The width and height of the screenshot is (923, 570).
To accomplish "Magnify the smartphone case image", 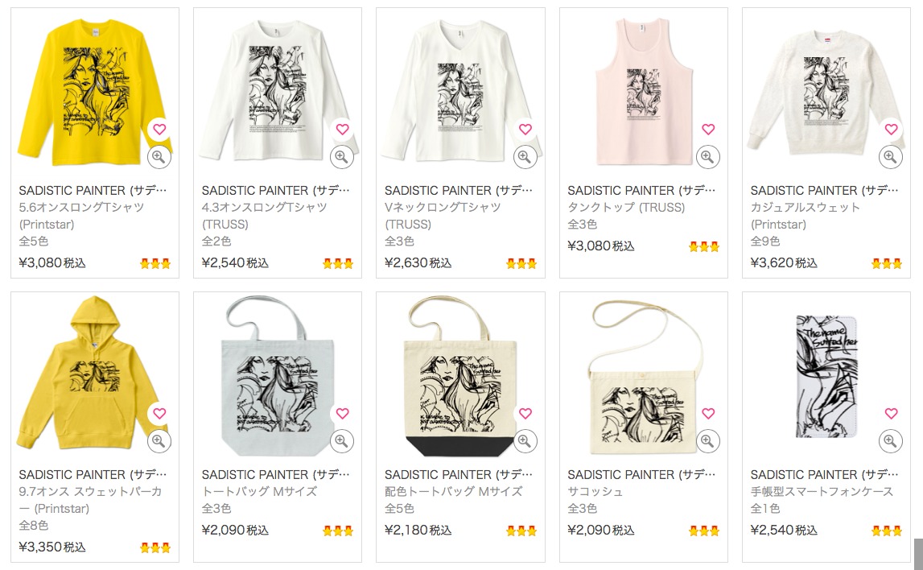I will [x=891, y=441].
